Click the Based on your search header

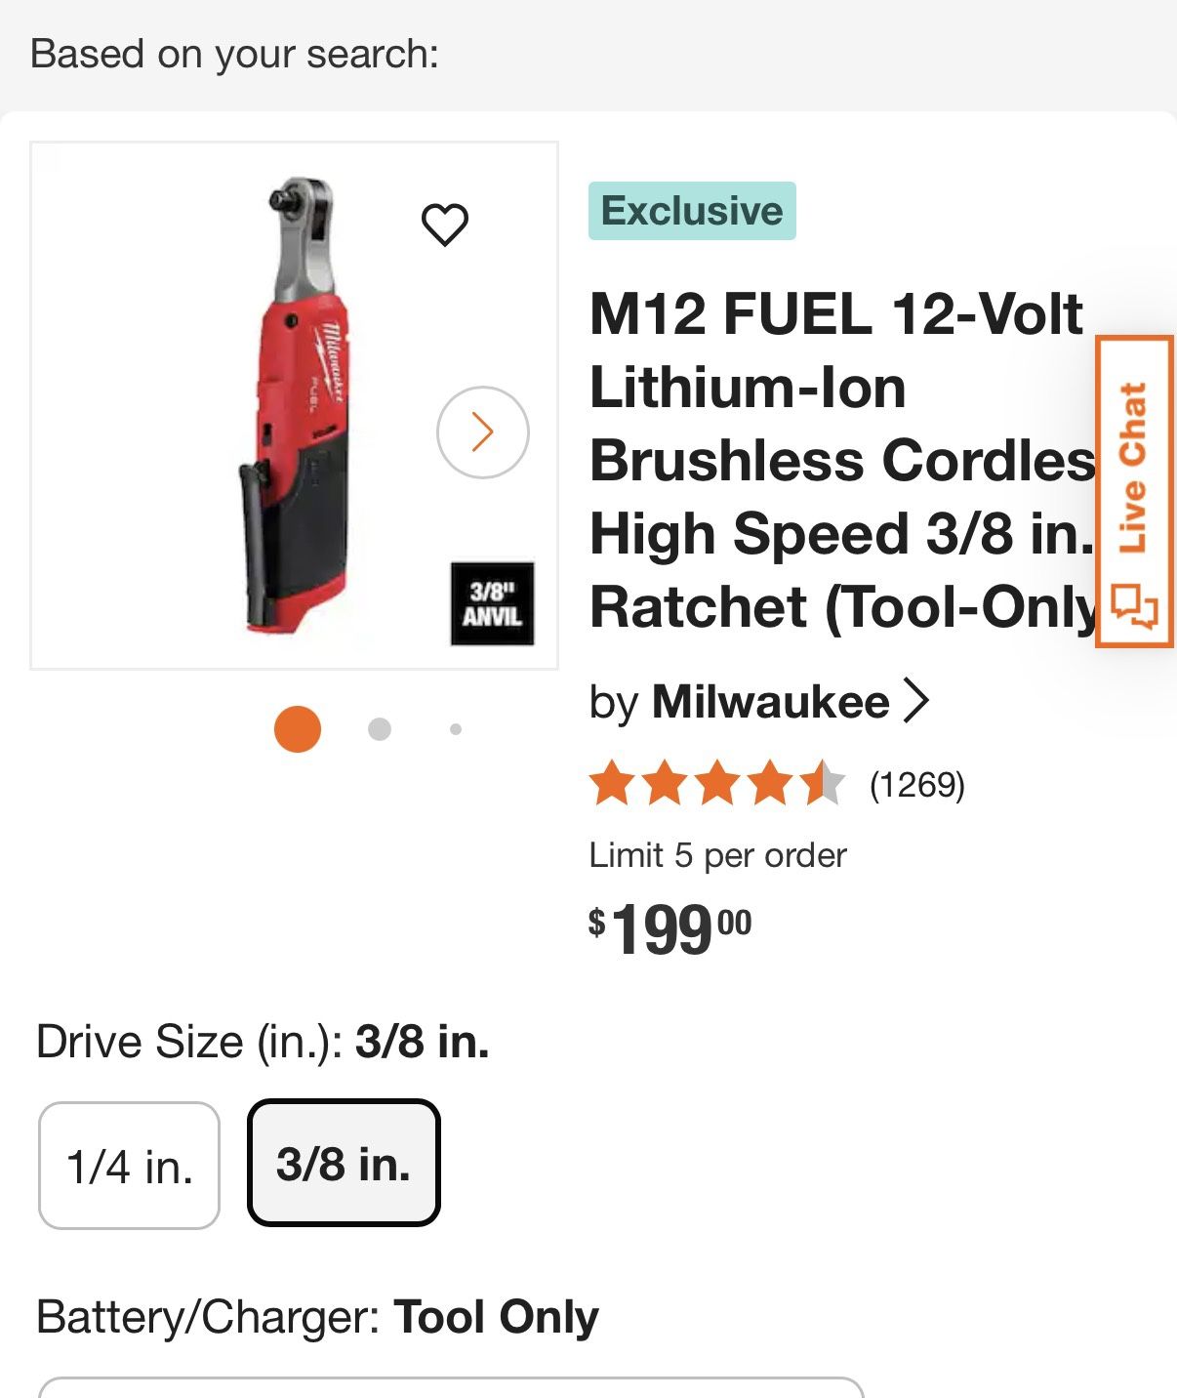[x=235, y=54]
